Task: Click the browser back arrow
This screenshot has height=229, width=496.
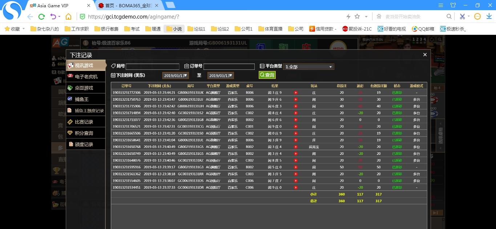Action: tap(30, 17)
